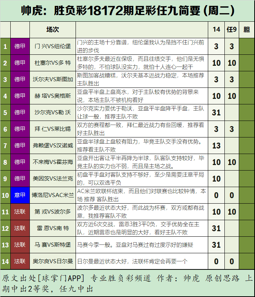Click the 任9 value 3 for 拜仁VS莱比锡
This screenshot has height=297, width=255.
(x=232, y=129)
